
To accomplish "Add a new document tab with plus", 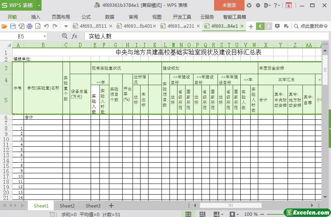I will (251, 26).
